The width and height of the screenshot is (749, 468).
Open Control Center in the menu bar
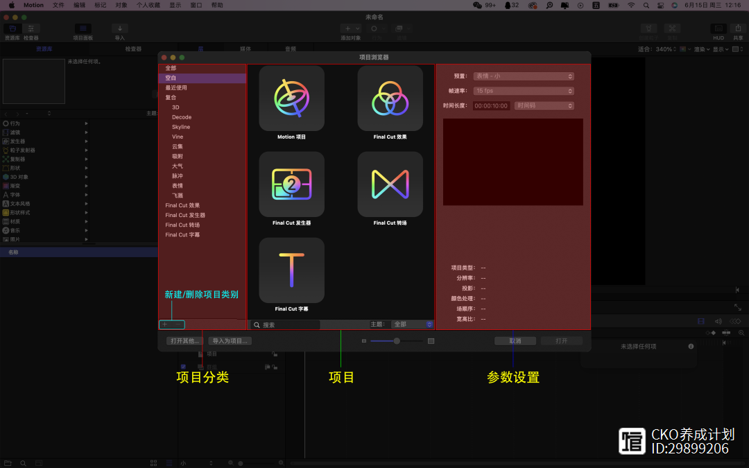tap(660, 6)
